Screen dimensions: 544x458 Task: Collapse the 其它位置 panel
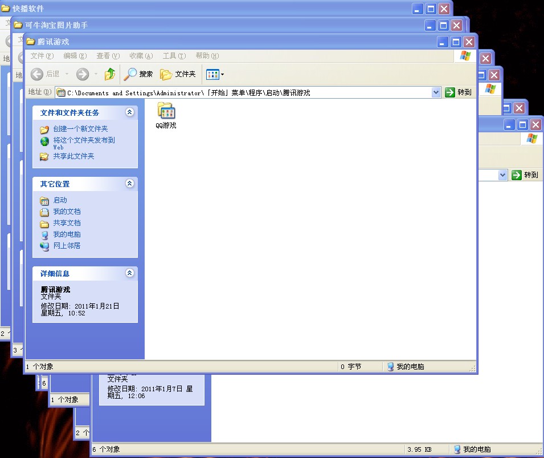point(130,183)
